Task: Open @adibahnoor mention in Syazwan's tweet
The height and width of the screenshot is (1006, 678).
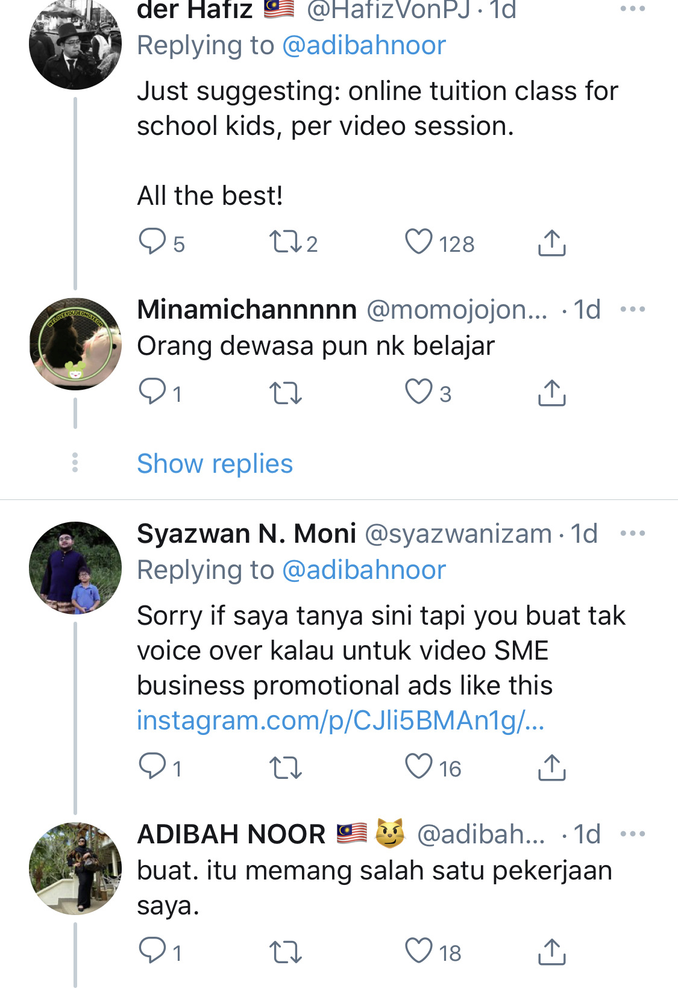Action: [364, 570]
